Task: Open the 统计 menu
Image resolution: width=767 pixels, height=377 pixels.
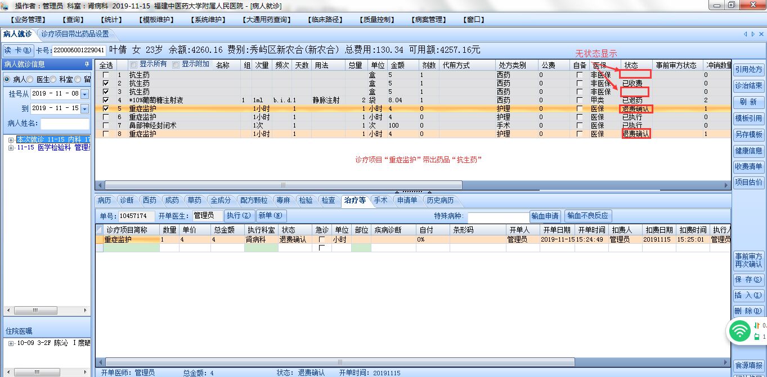Action: coord(110,20)
